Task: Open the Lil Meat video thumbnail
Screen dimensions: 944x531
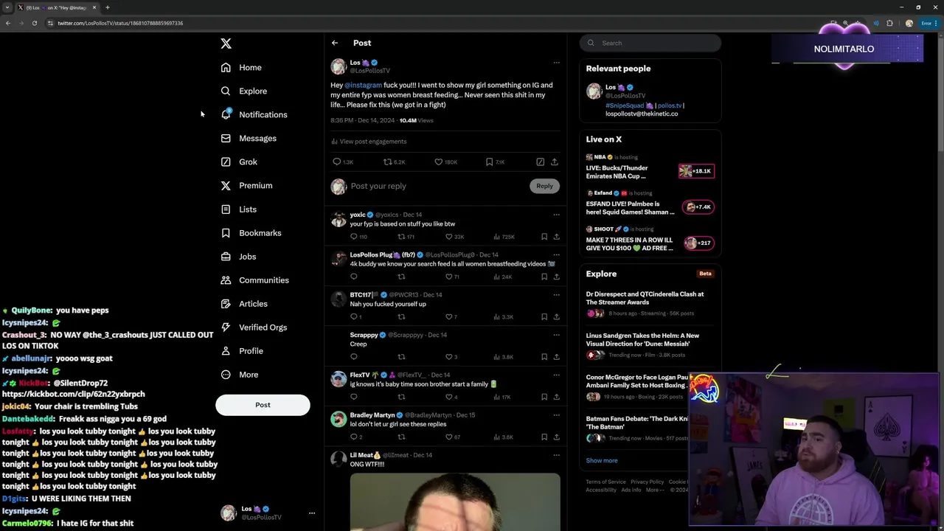Action: coord(455,502)
